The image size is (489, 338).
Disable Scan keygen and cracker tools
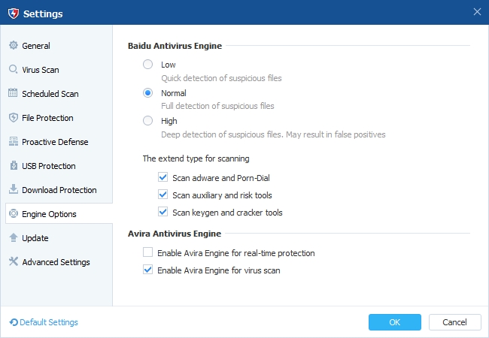click(x=162, y=213)
